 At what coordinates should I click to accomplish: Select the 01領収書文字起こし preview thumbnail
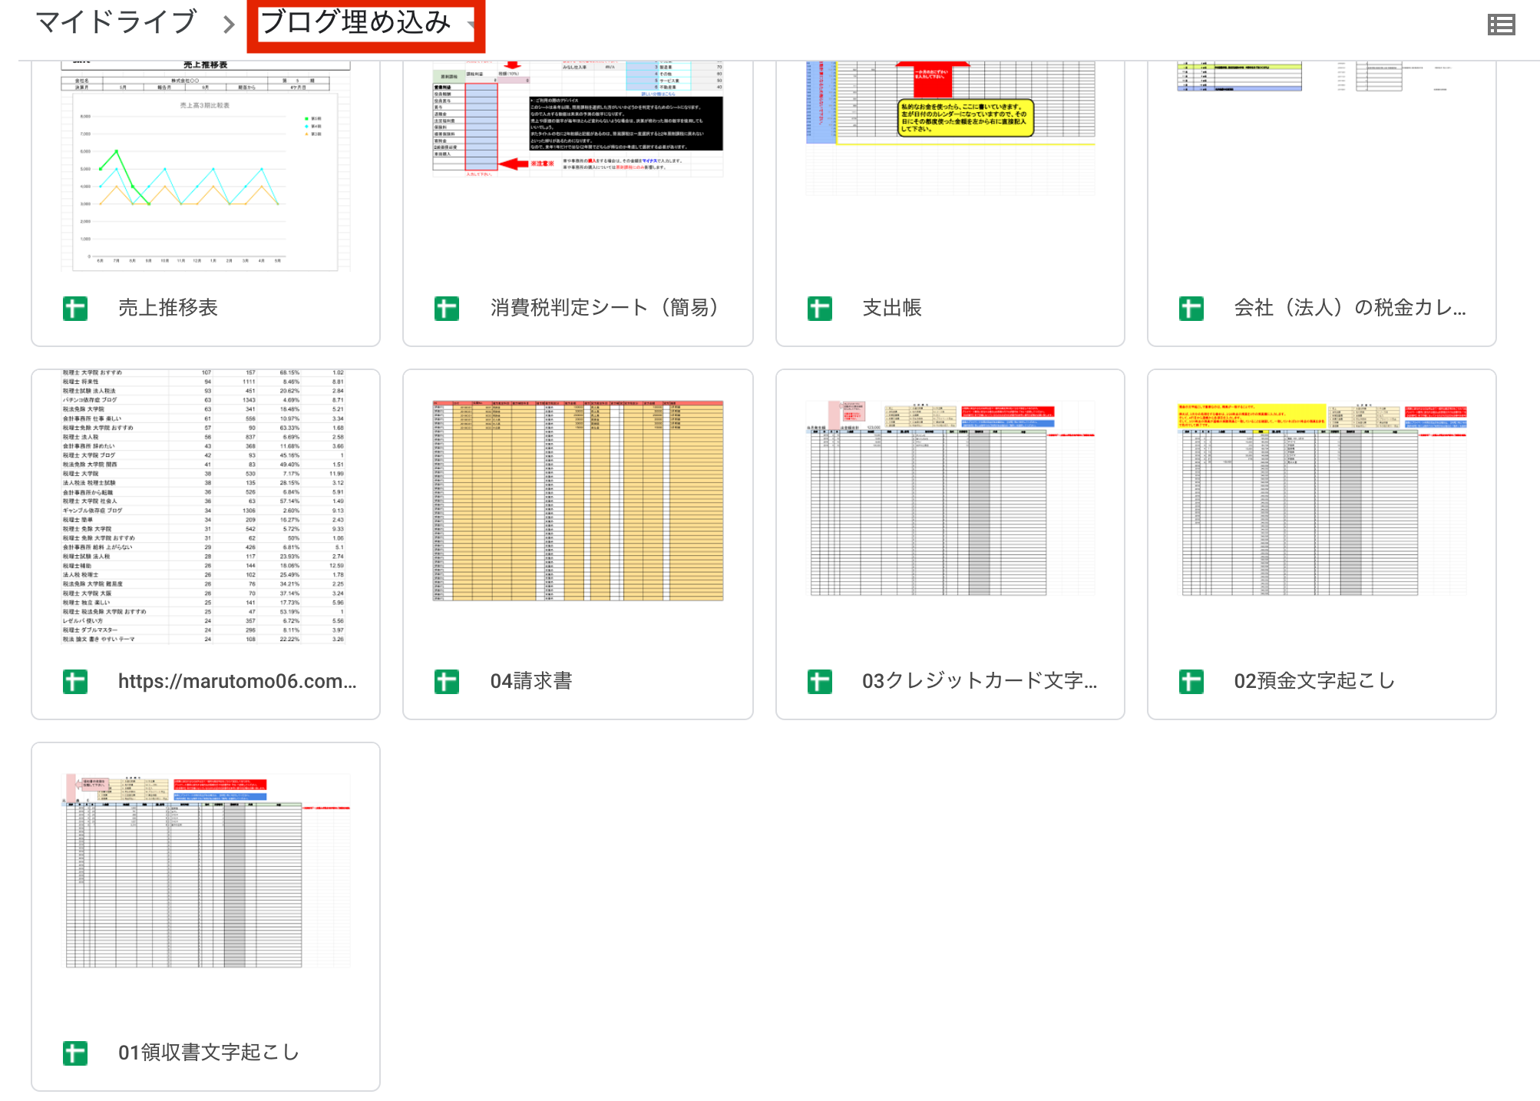[206, 871]
